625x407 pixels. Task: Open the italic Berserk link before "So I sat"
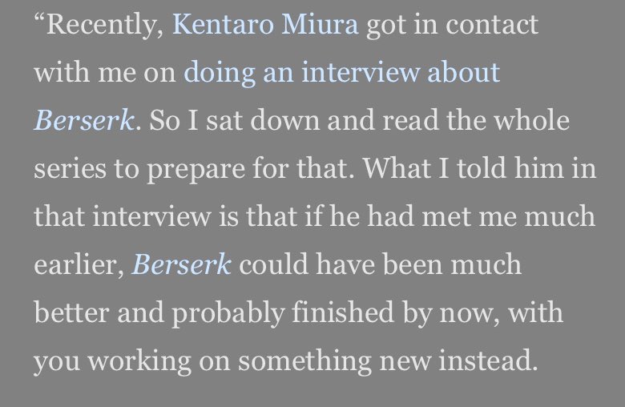coord(83,120)
